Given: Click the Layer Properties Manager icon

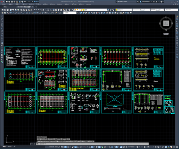Looking at the screenshot, I should click(x=73, y=10).
